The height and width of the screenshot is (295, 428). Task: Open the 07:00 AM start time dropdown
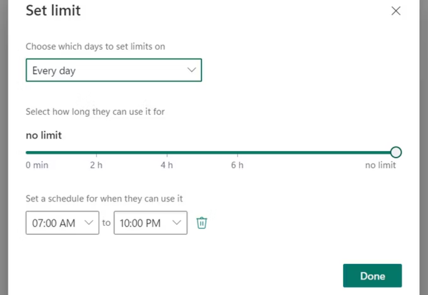[x=62, y=223]
